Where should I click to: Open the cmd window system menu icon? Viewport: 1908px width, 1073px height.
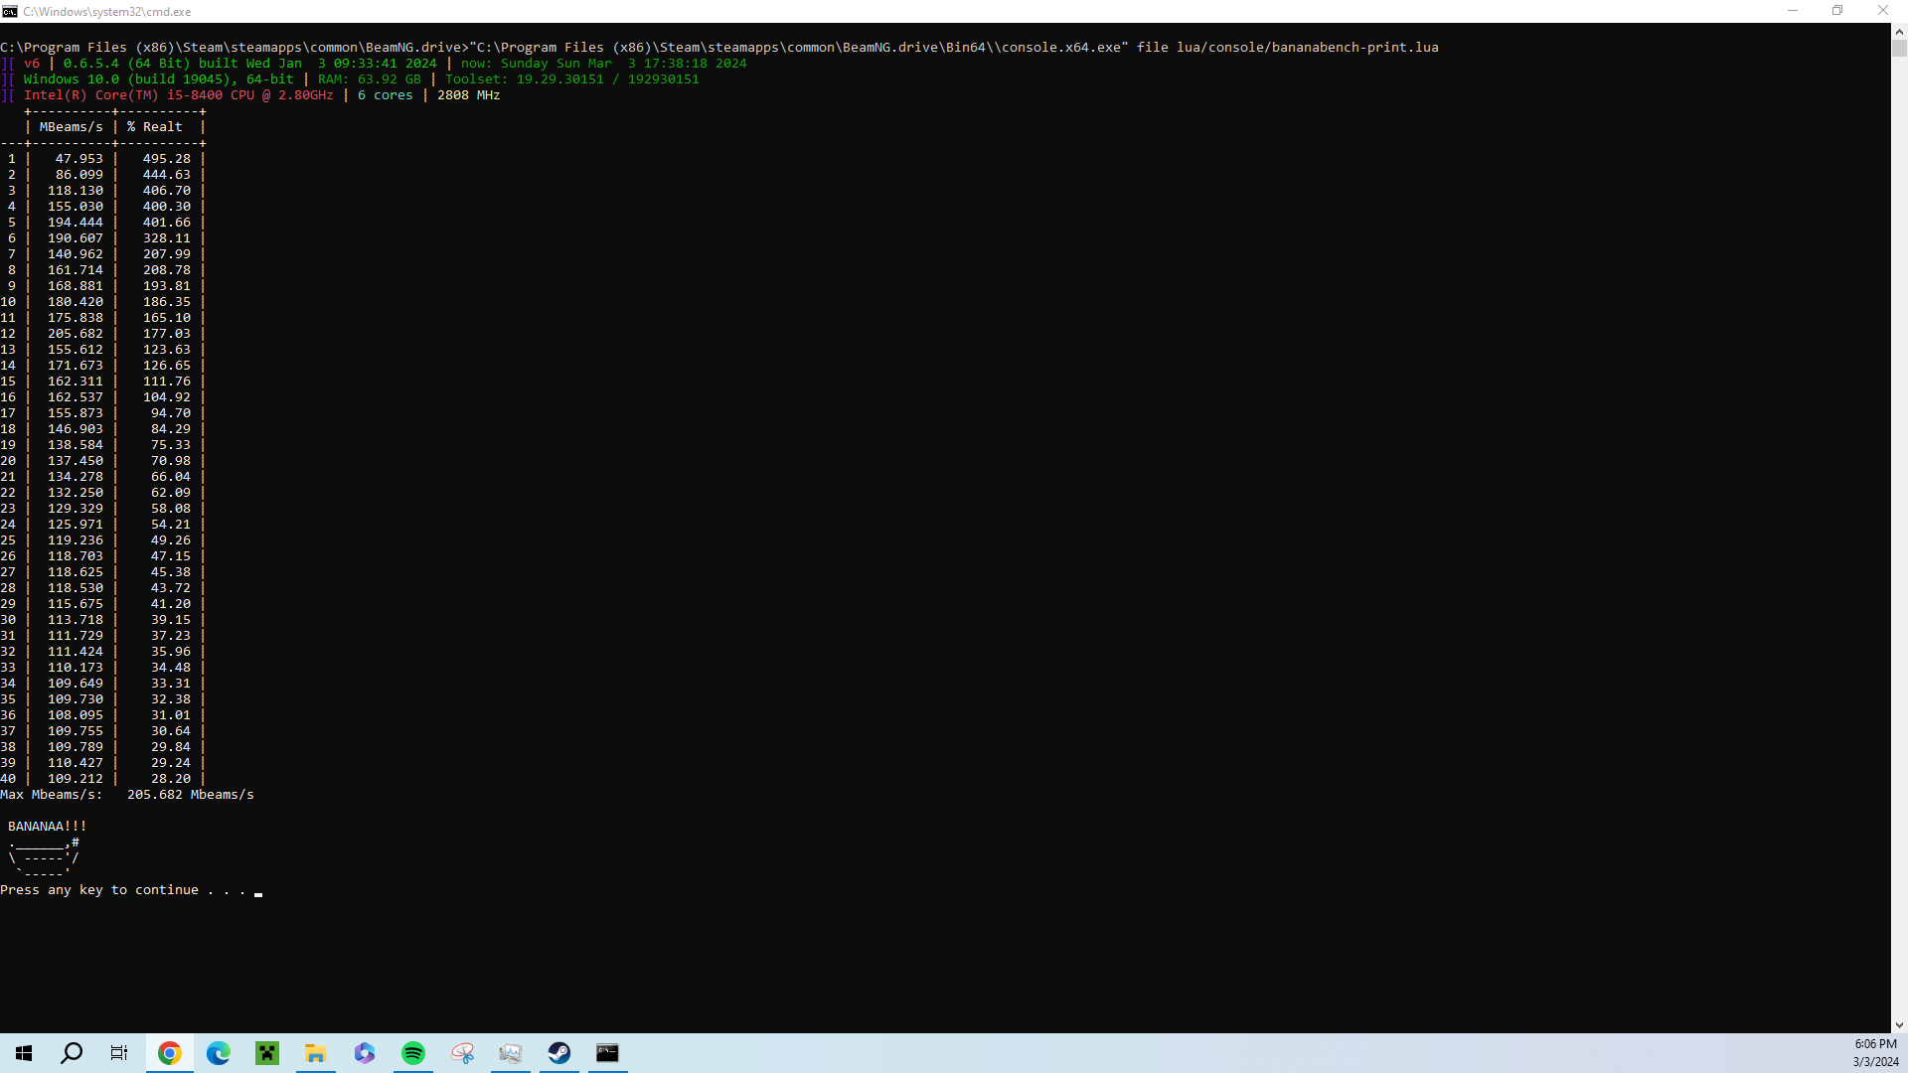tap(10, 11)
